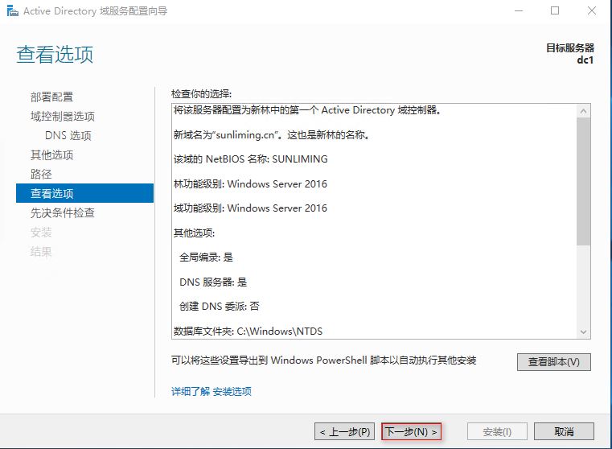
Task: Click the line with domain name sunliming.cn
Action: 271,135
